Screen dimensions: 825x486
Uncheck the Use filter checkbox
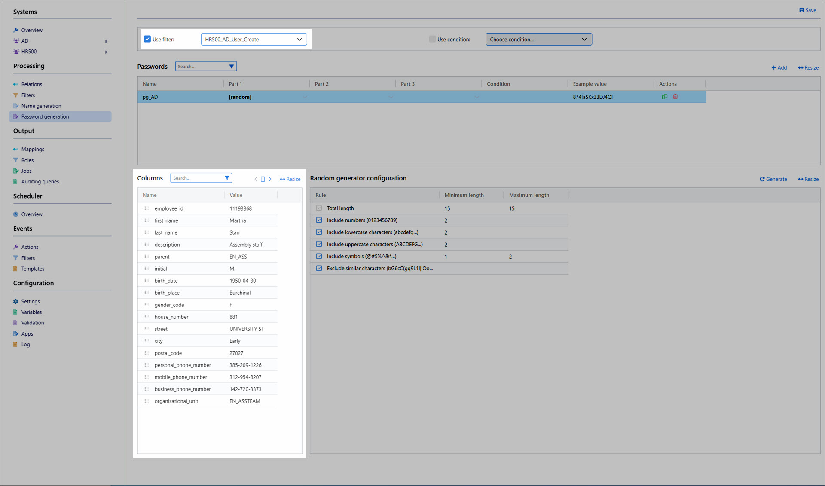[x=147, y=39]
